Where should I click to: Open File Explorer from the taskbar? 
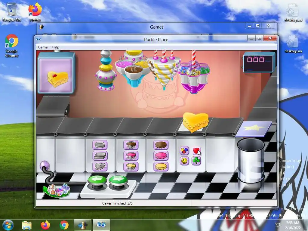(27, 225)
